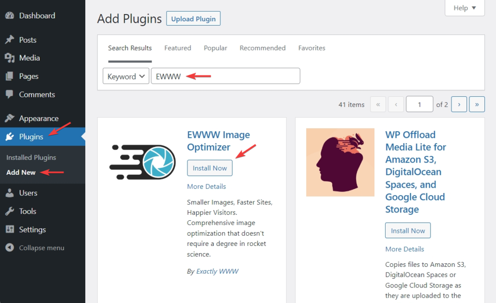
Task: View More Details for WP Offload Media
Action: pos(404,249)
